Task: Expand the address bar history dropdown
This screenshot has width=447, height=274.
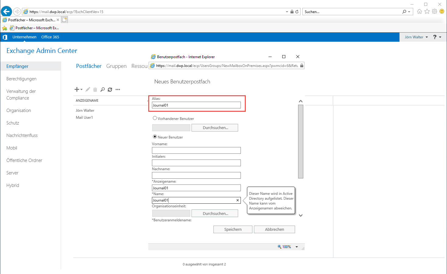Action: pos(287,12)
